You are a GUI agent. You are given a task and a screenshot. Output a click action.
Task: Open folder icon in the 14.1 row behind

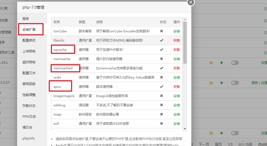211,63
